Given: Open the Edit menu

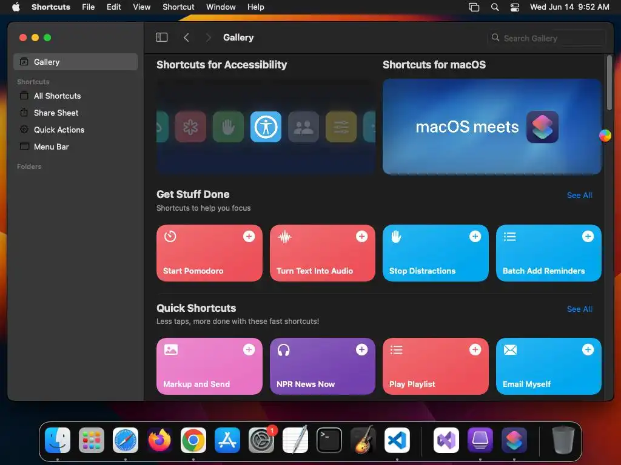Looking at the screenshot, I should click(113, 7).
